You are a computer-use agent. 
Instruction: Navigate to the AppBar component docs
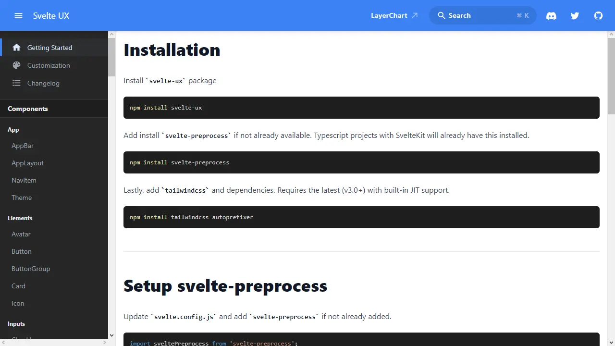[23, 146]
